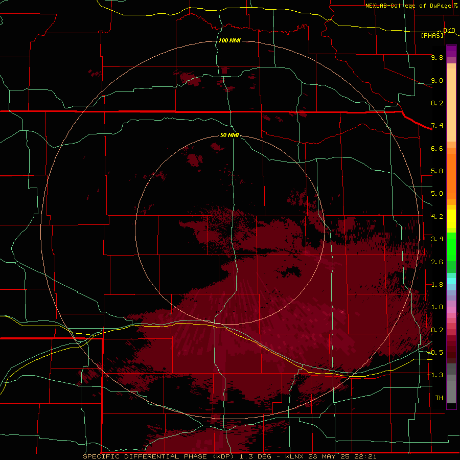Image resolution: width=460 pixels, height=460 pixels.
Task: Click the Specific Differential Phase KLNX caption
Action: click(229, 456)
